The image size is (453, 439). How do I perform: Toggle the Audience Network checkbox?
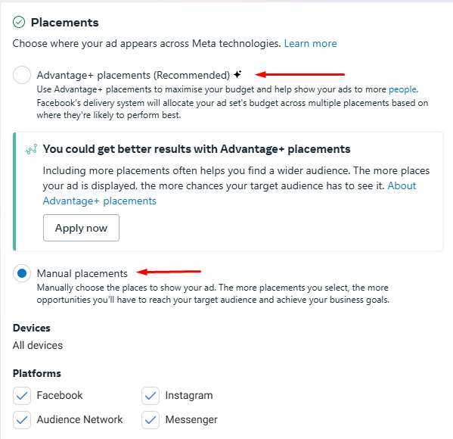pyautogui.click(x=22, y=419)
